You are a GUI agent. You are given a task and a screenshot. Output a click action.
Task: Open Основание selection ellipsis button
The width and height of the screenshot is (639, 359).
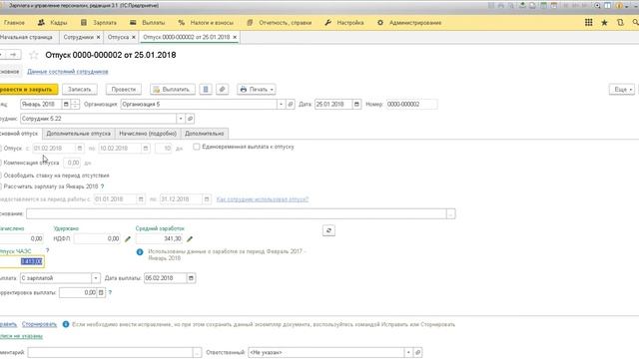450,213
